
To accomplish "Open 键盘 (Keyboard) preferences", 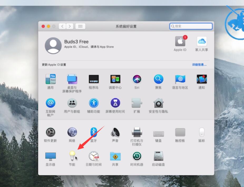I will point(158,131).
